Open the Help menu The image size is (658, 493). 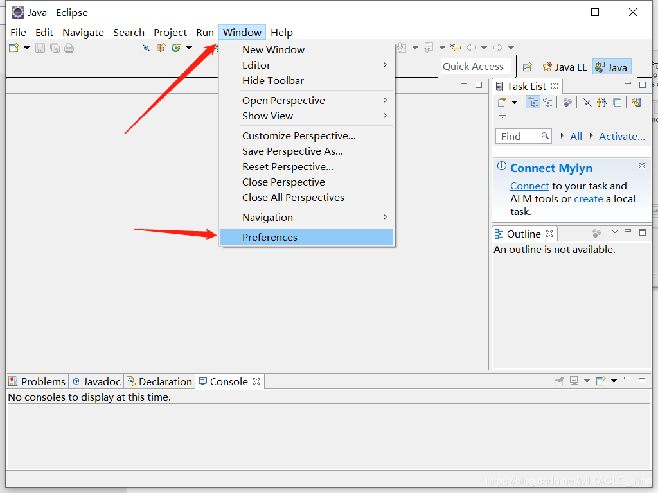[x=281, y=32]
